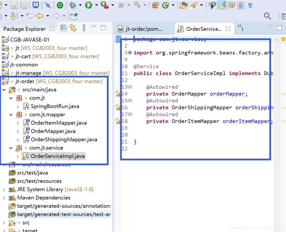The width and height of the screenshot is (286, 232).
Task: Click the Open Perspective icon at toolbar edge
Action: point(284,16)
